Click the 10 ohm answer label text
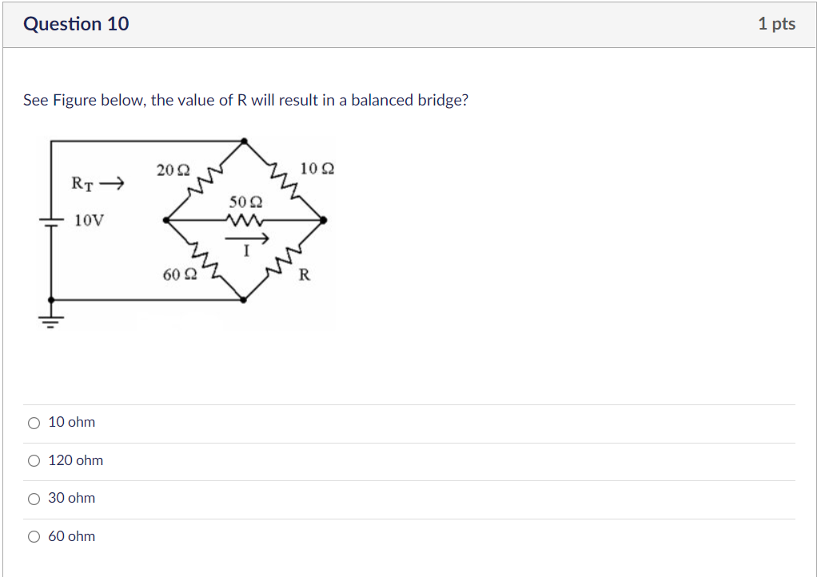The height and width of the screenshot is (577, 817). (x=73, y=422)
